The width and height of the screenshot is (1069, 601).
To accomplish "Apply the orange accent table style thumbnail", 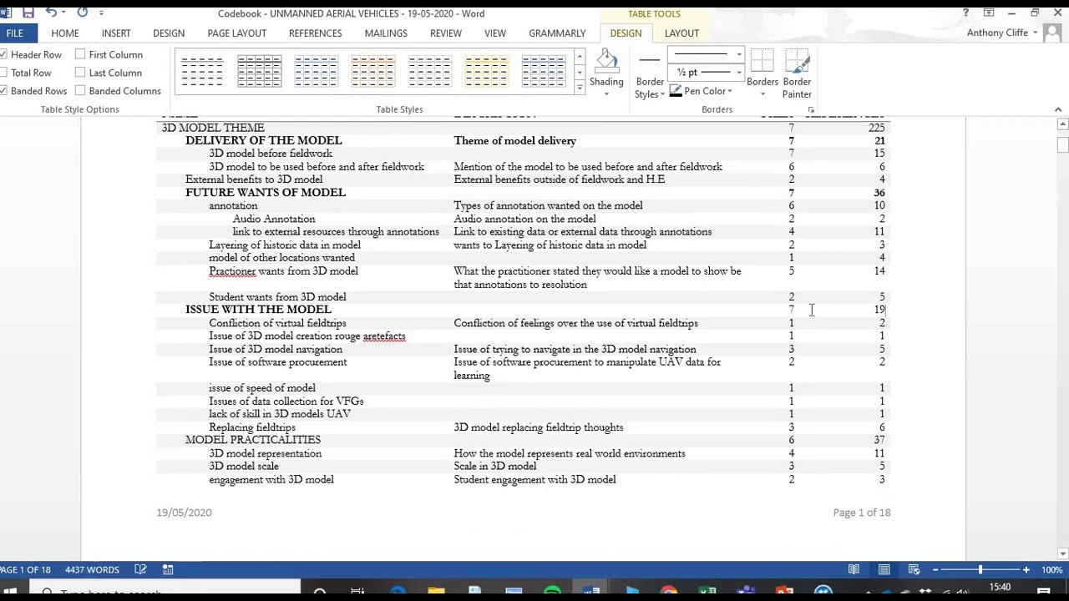I will [372, 72].
